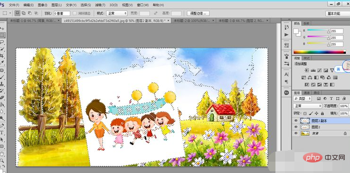Open the Actions panel play icon
The width and height of the screenshot is (350, 173).
point(287,35)
